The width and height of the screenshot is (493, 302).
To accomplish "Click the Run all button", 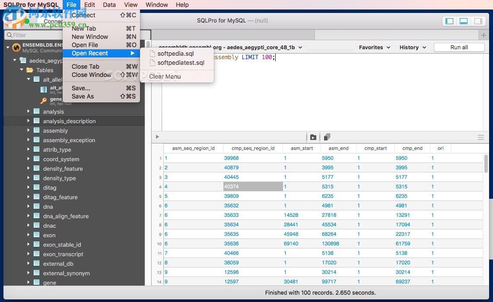I will tap(459, 47).
